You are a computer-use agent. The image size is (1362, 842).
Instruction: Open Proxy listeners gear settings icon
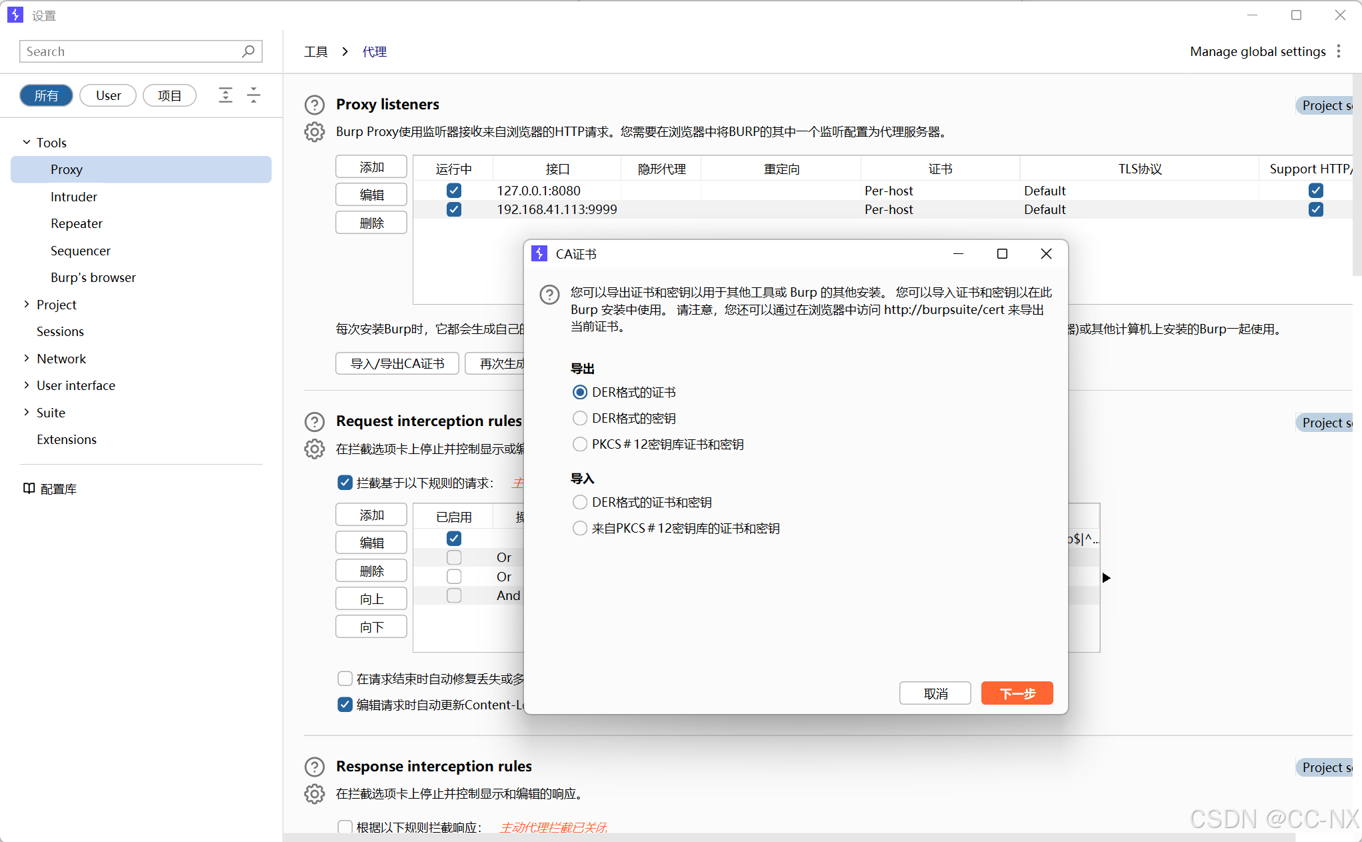314,132
